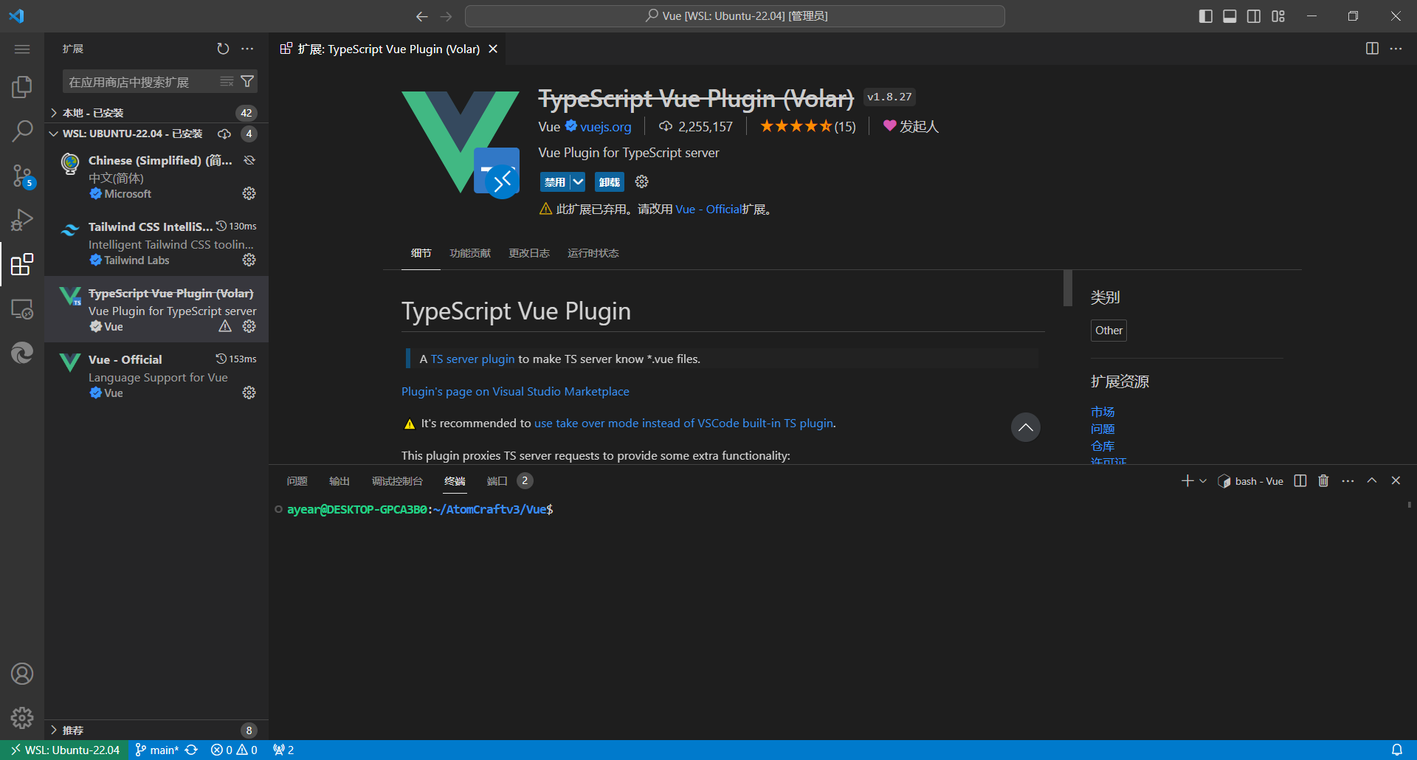Viewport: 1417px width, 760px height.
Task: Open the take over mode link
Action: [x=683, y=423]
